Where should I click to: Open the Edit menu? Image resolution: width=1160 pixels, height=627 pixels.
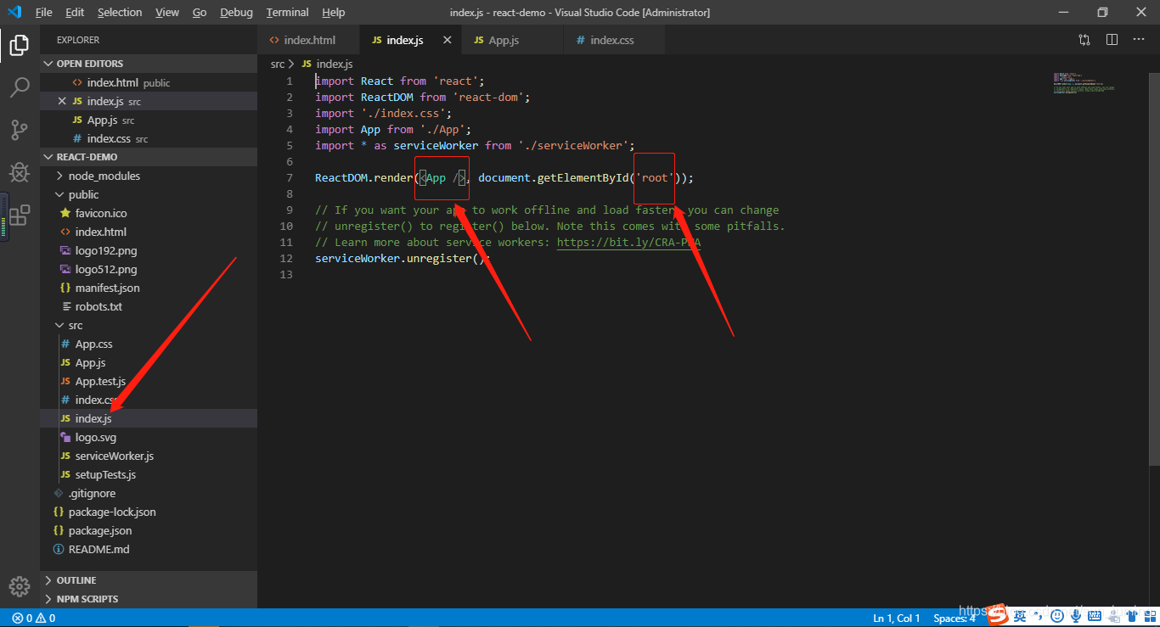[75, 12]
